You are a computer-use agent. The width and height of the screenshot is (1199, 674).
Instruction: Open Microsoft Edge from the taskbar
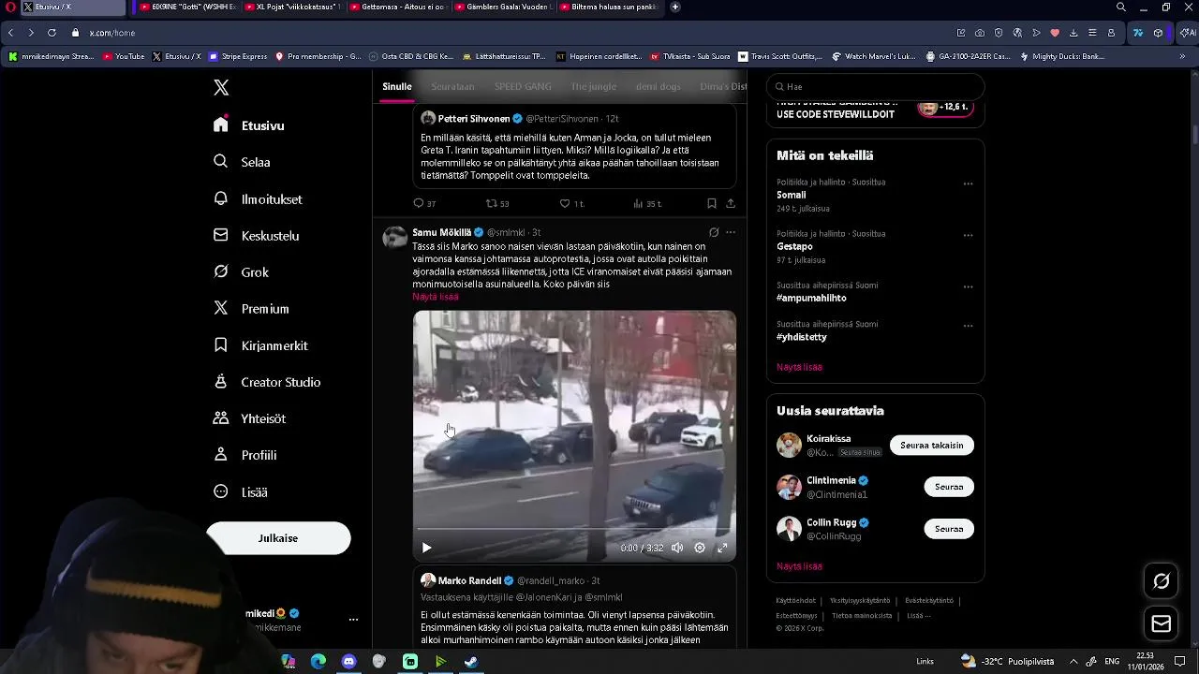pos(318,662)
